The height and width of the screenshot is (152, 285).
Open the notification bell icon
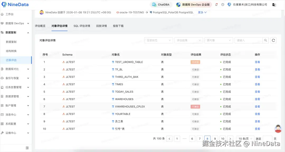(216, 4)
